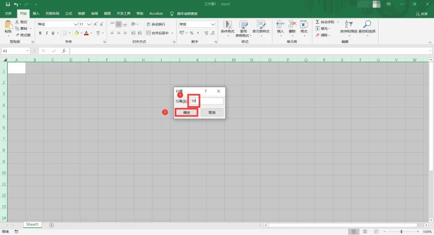This screenshot has height=235, width=434.
Task: Open the font color dropdown arrow
Action: point(91,33)
